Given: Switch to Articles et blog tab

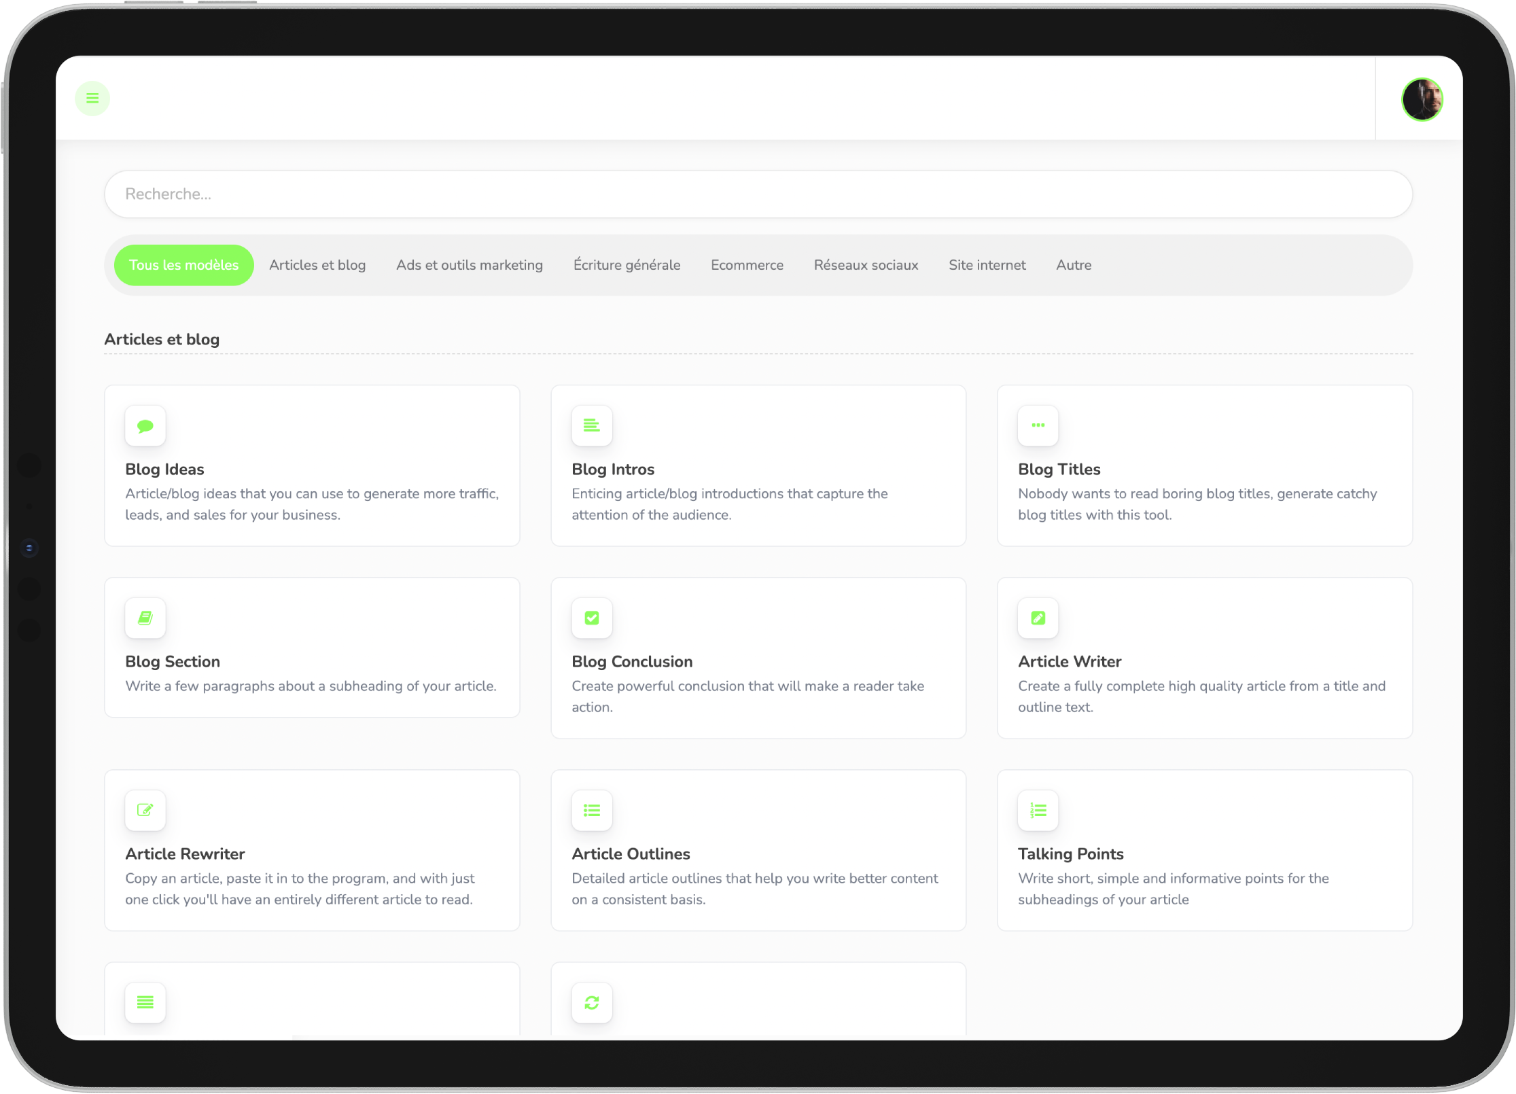Looking at the screenshot, I should pos(317,265).
